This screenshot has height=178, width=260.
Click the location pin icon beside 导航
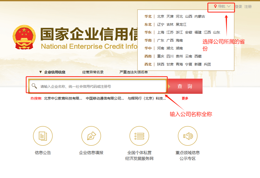pos(215,7)
